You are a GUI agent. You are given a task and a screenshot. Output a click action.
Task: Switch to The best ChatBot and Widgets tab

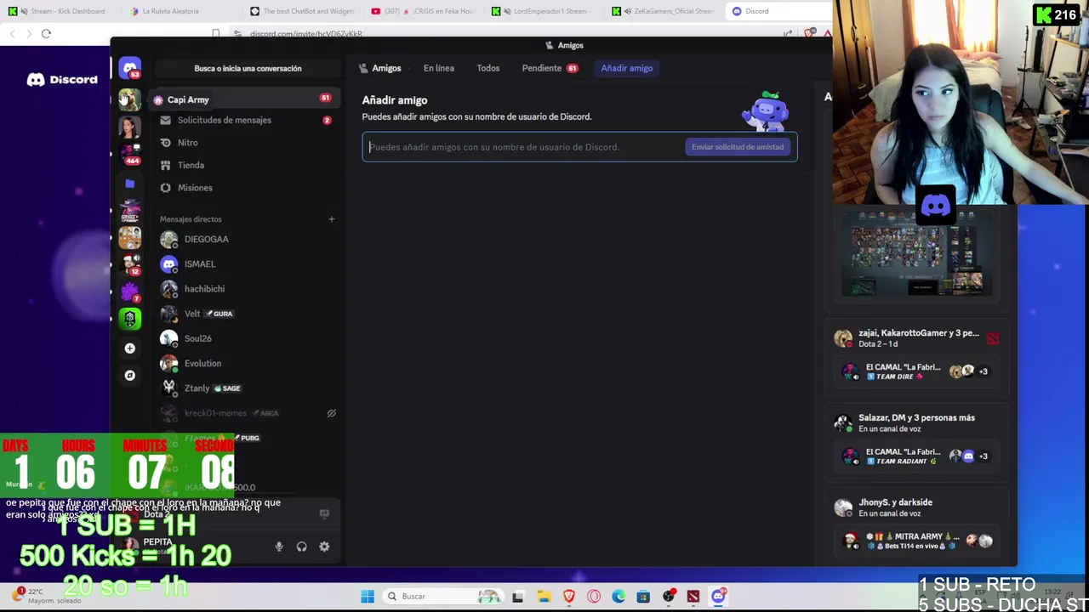pos(303,11)
